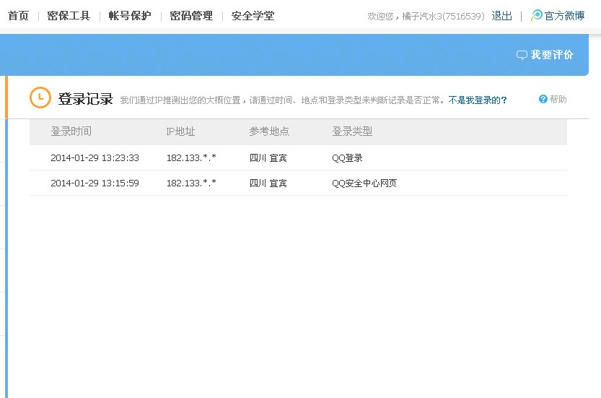Click the 登录时间 column header
The height and width of the screenshot is (398, 601).
click(71, 131)
